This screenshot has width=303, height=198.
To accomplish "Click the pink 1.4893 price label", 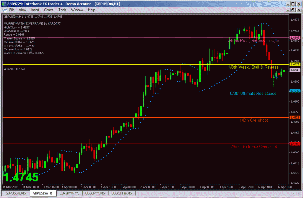I will click(295, 38).
